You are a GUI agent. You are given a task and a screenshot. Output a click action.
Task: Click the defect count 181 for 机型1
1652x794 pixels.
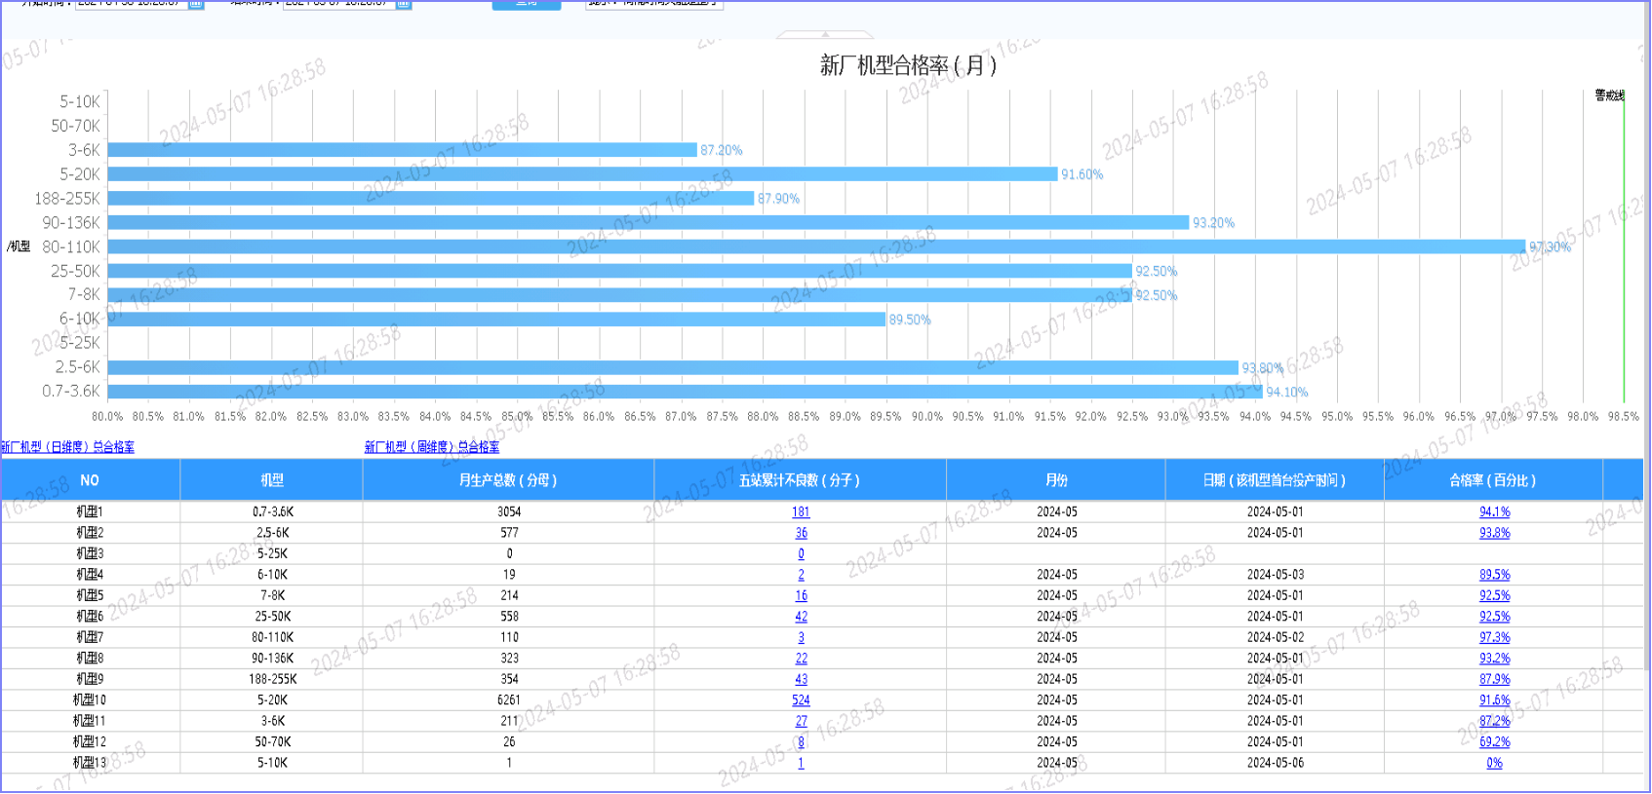pos(801,511)
